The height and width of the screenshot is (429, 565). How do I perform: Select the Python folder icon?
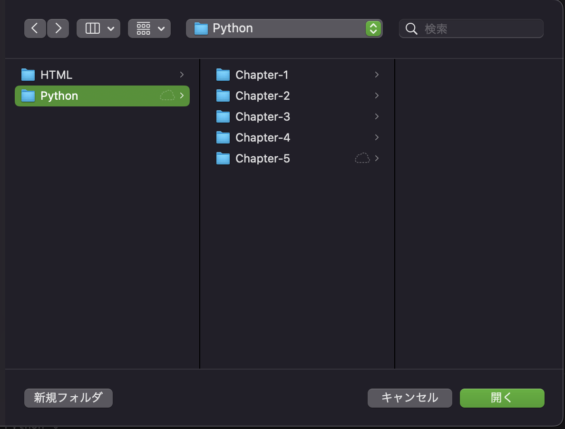[x=28, y=96]
